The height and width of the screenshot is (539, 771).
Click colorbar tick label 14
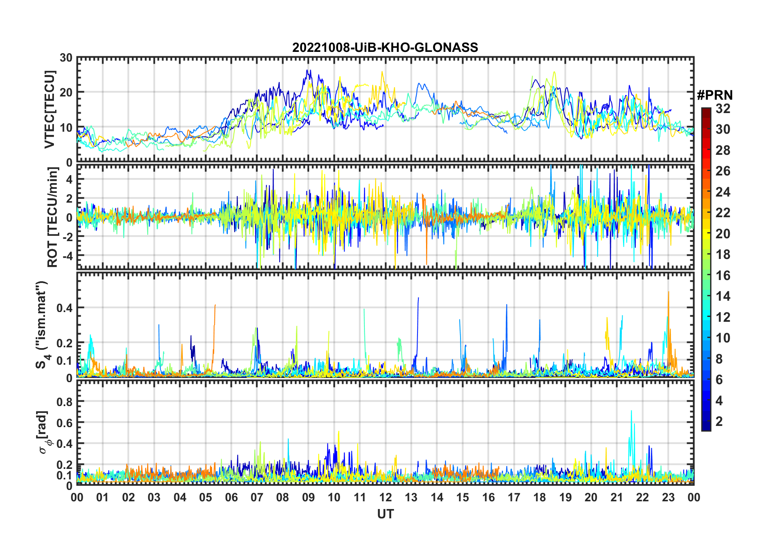click(723, 296)
